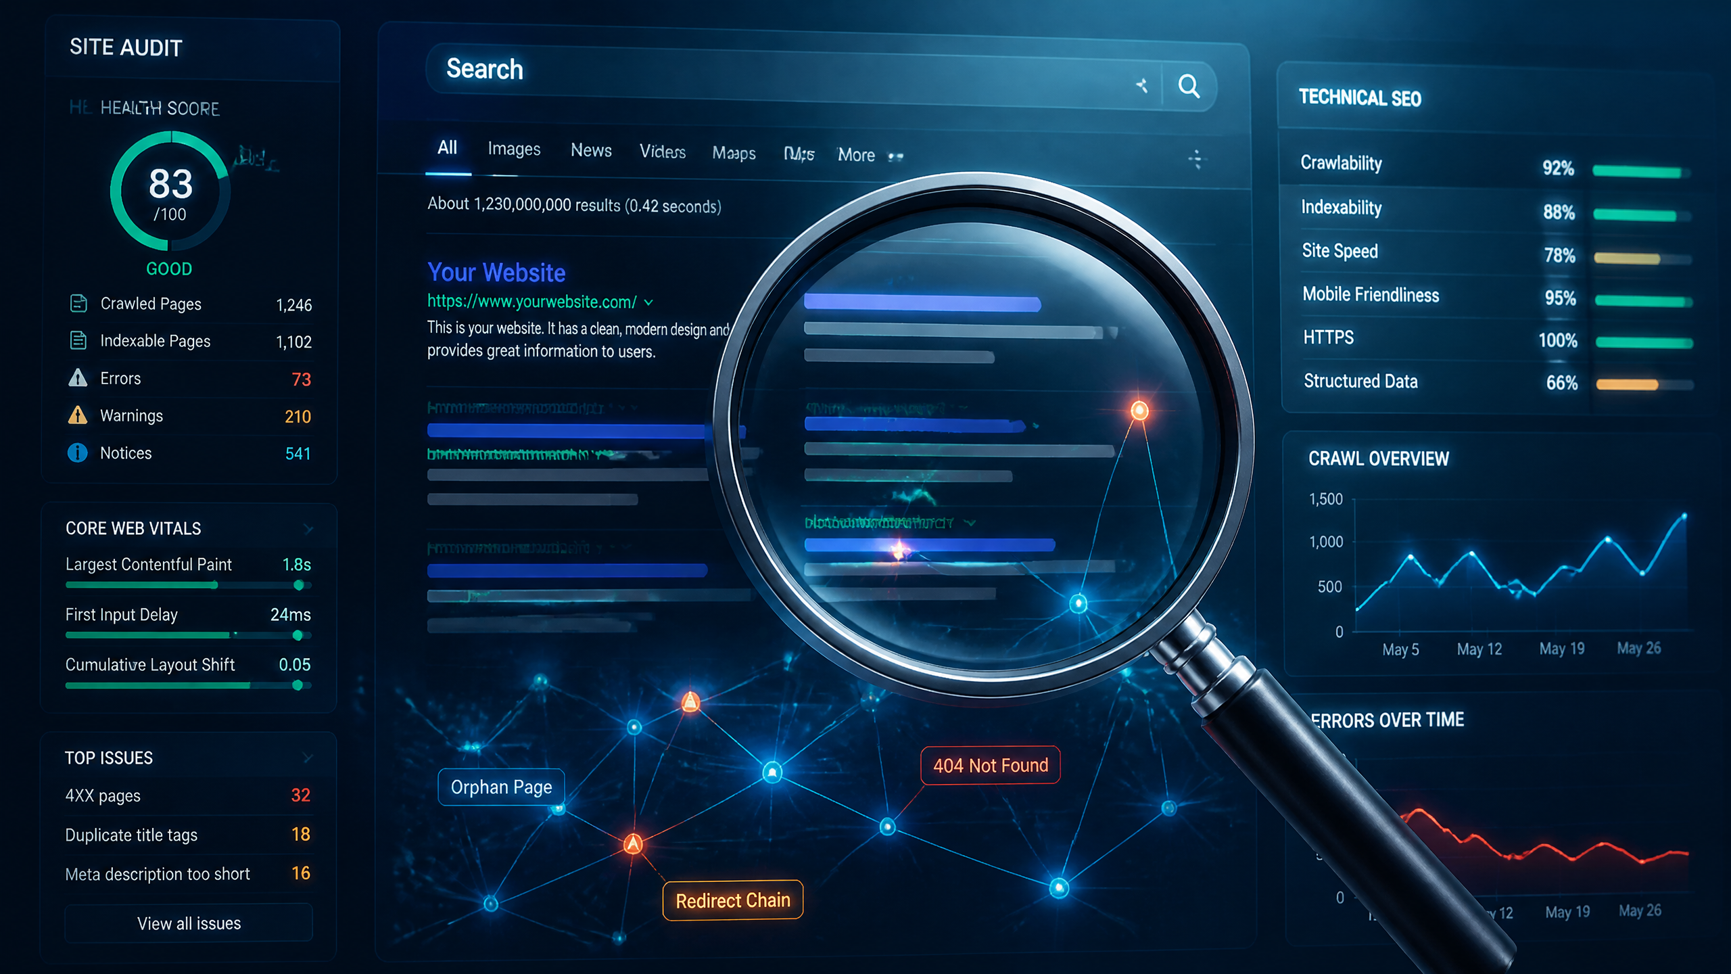Open the More tab dropdown dots
This screenshot has height=974, width=1731.
coord(896,156)
